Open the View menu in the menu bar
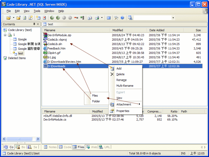209x157 pixels. point(27,11)
